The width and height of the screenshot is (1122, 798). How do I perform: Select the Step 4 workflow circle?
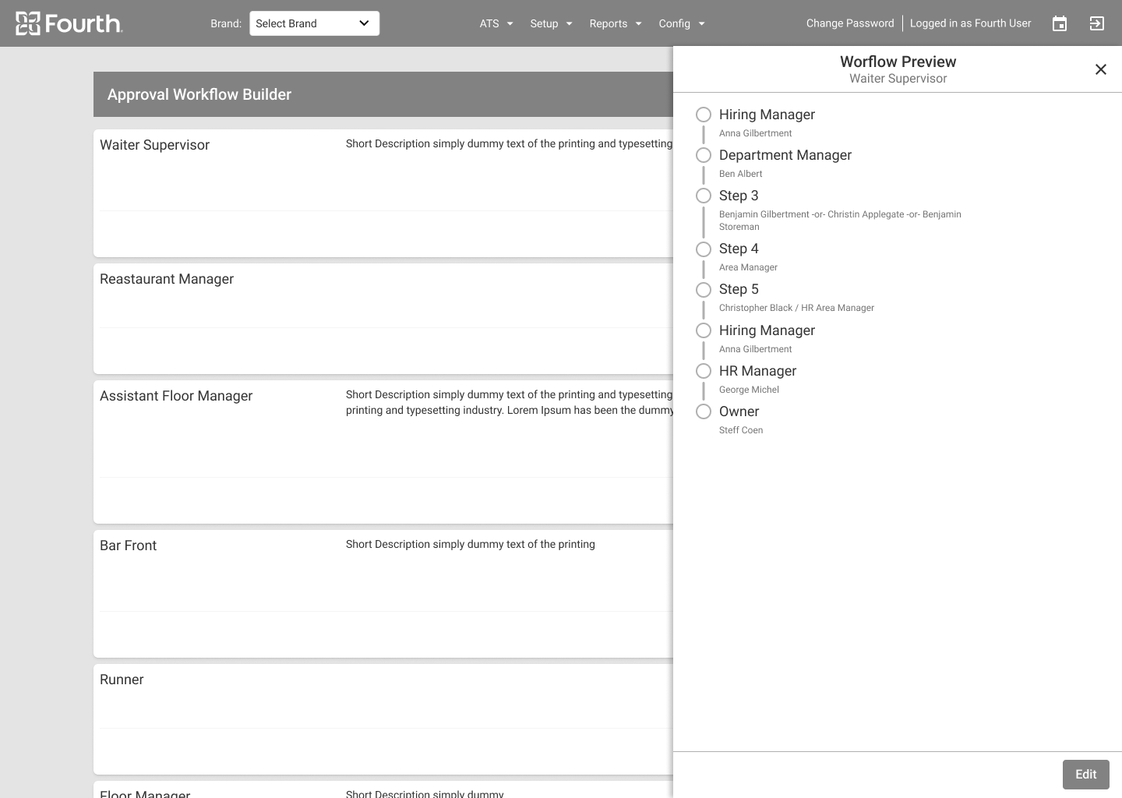click(704, 249)
